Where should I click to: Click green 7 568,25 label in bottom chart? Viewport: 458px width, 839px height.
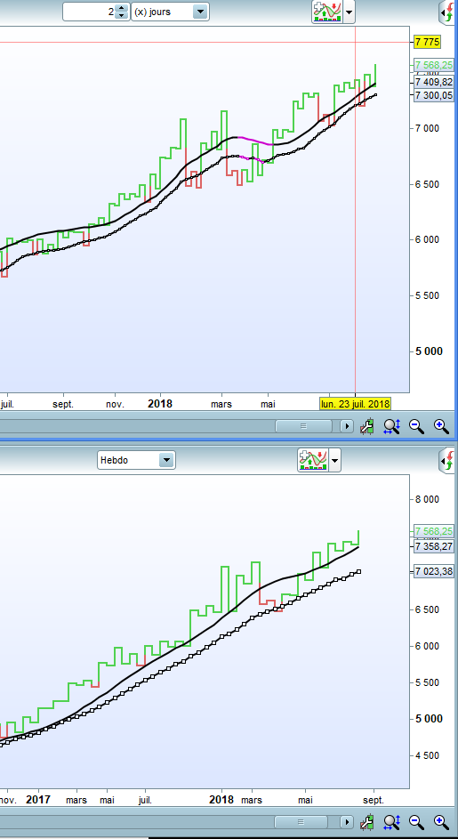click(433, 531)
